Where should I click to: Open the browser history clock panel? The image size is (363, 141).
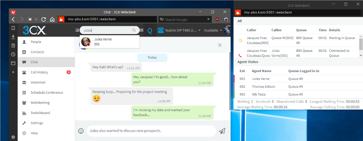(13, 54)
